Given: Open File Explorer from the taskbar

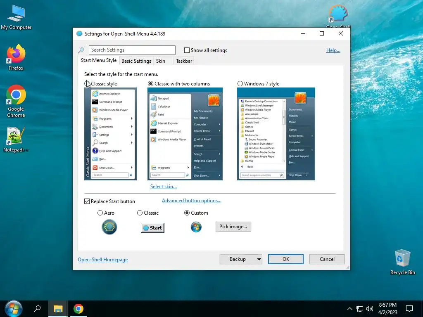Looking at the screenshot, I should 58,309.
